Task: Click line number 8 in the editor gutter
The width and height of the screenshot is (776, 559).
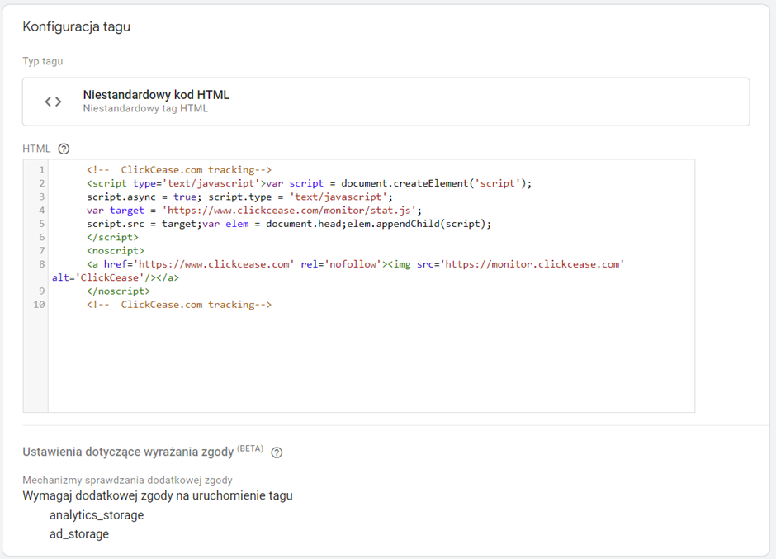Action: pyautogui.click(x=40, y=264)
